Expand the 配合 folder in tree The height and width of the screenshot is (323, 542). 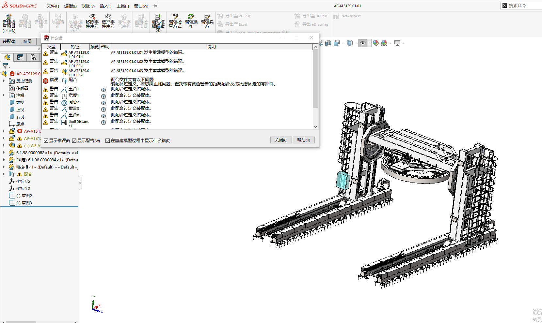coord(4,174)
